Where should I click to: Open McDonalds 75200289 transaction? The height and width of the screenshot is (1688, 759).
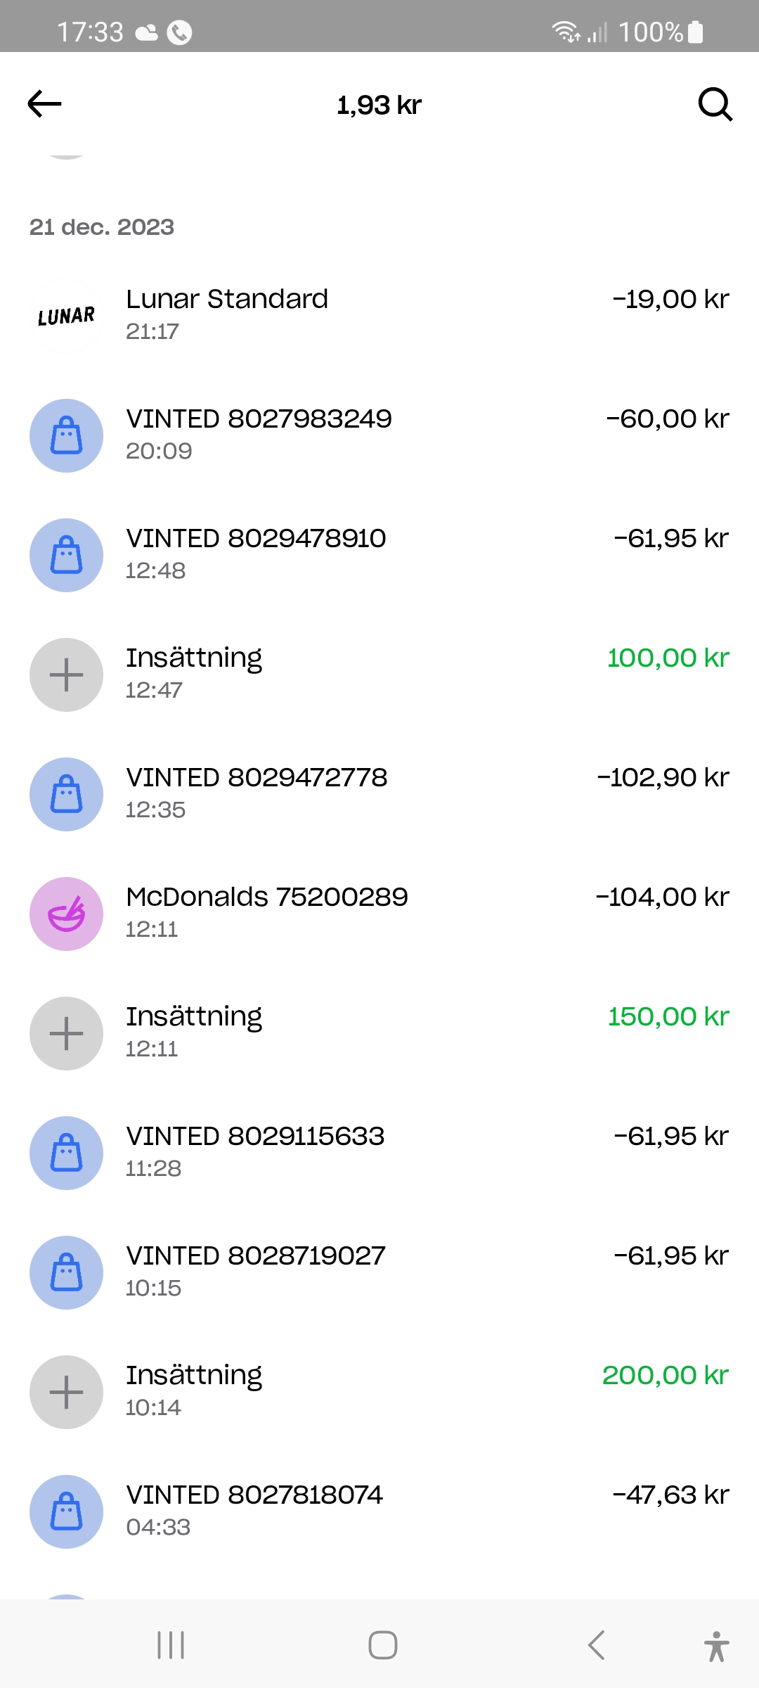[379, 912]
